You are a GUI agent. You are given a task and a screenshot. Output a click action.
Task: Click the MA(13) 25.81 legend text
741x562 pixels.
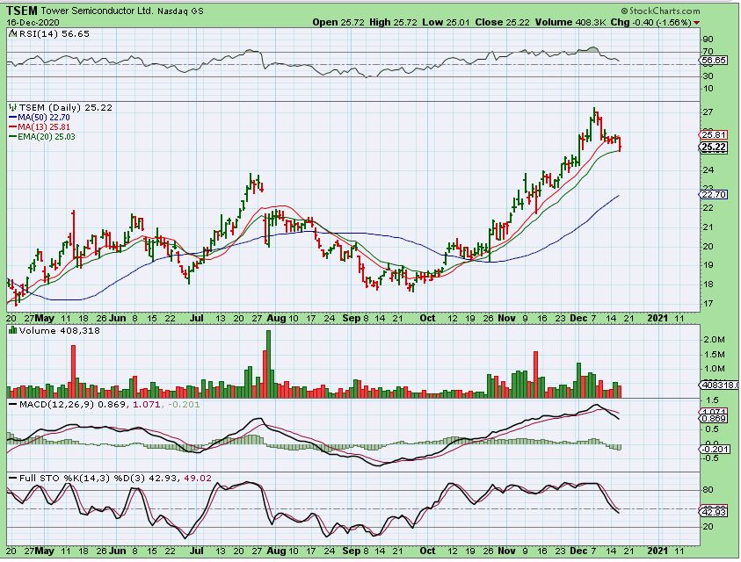click(x=44, y=127)
